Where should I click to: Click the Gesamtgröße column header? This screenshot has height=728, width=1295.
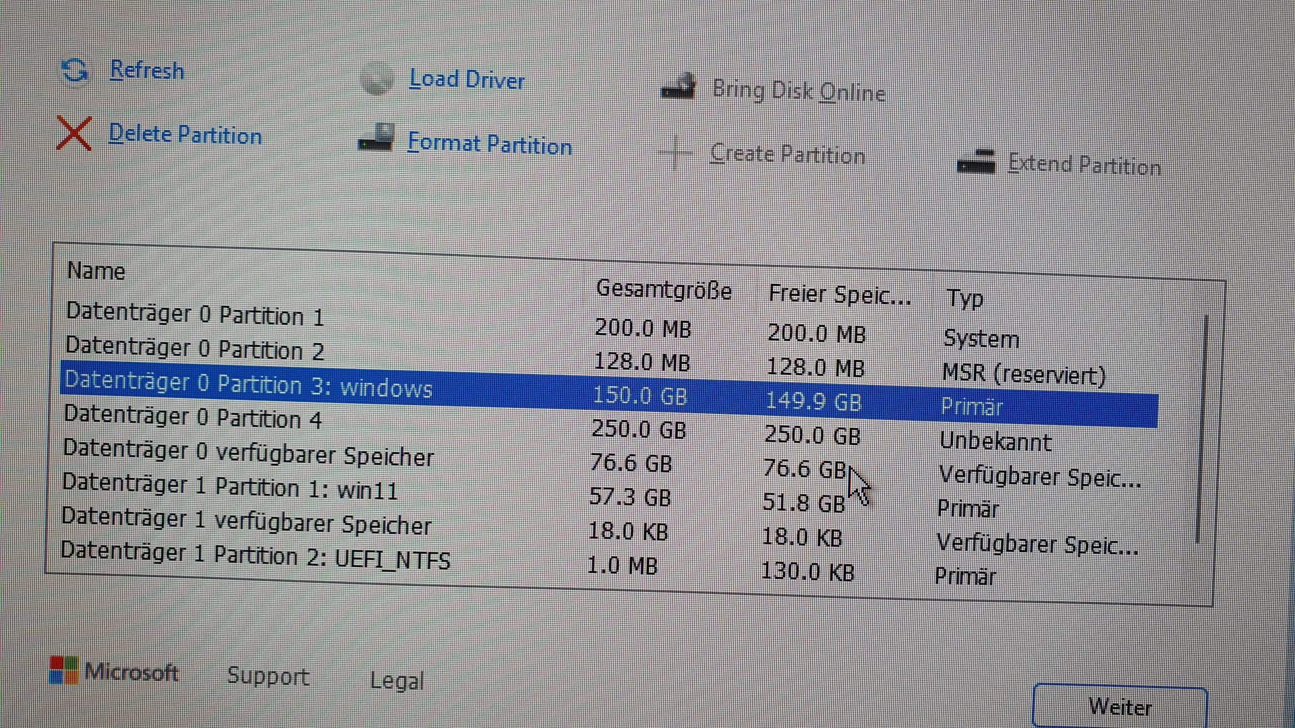[664, 289]
